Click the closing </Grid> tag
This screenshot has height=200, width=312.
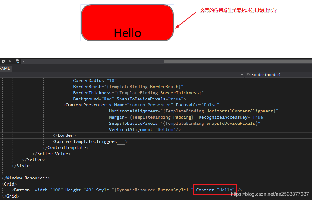(x=10, y=196)
